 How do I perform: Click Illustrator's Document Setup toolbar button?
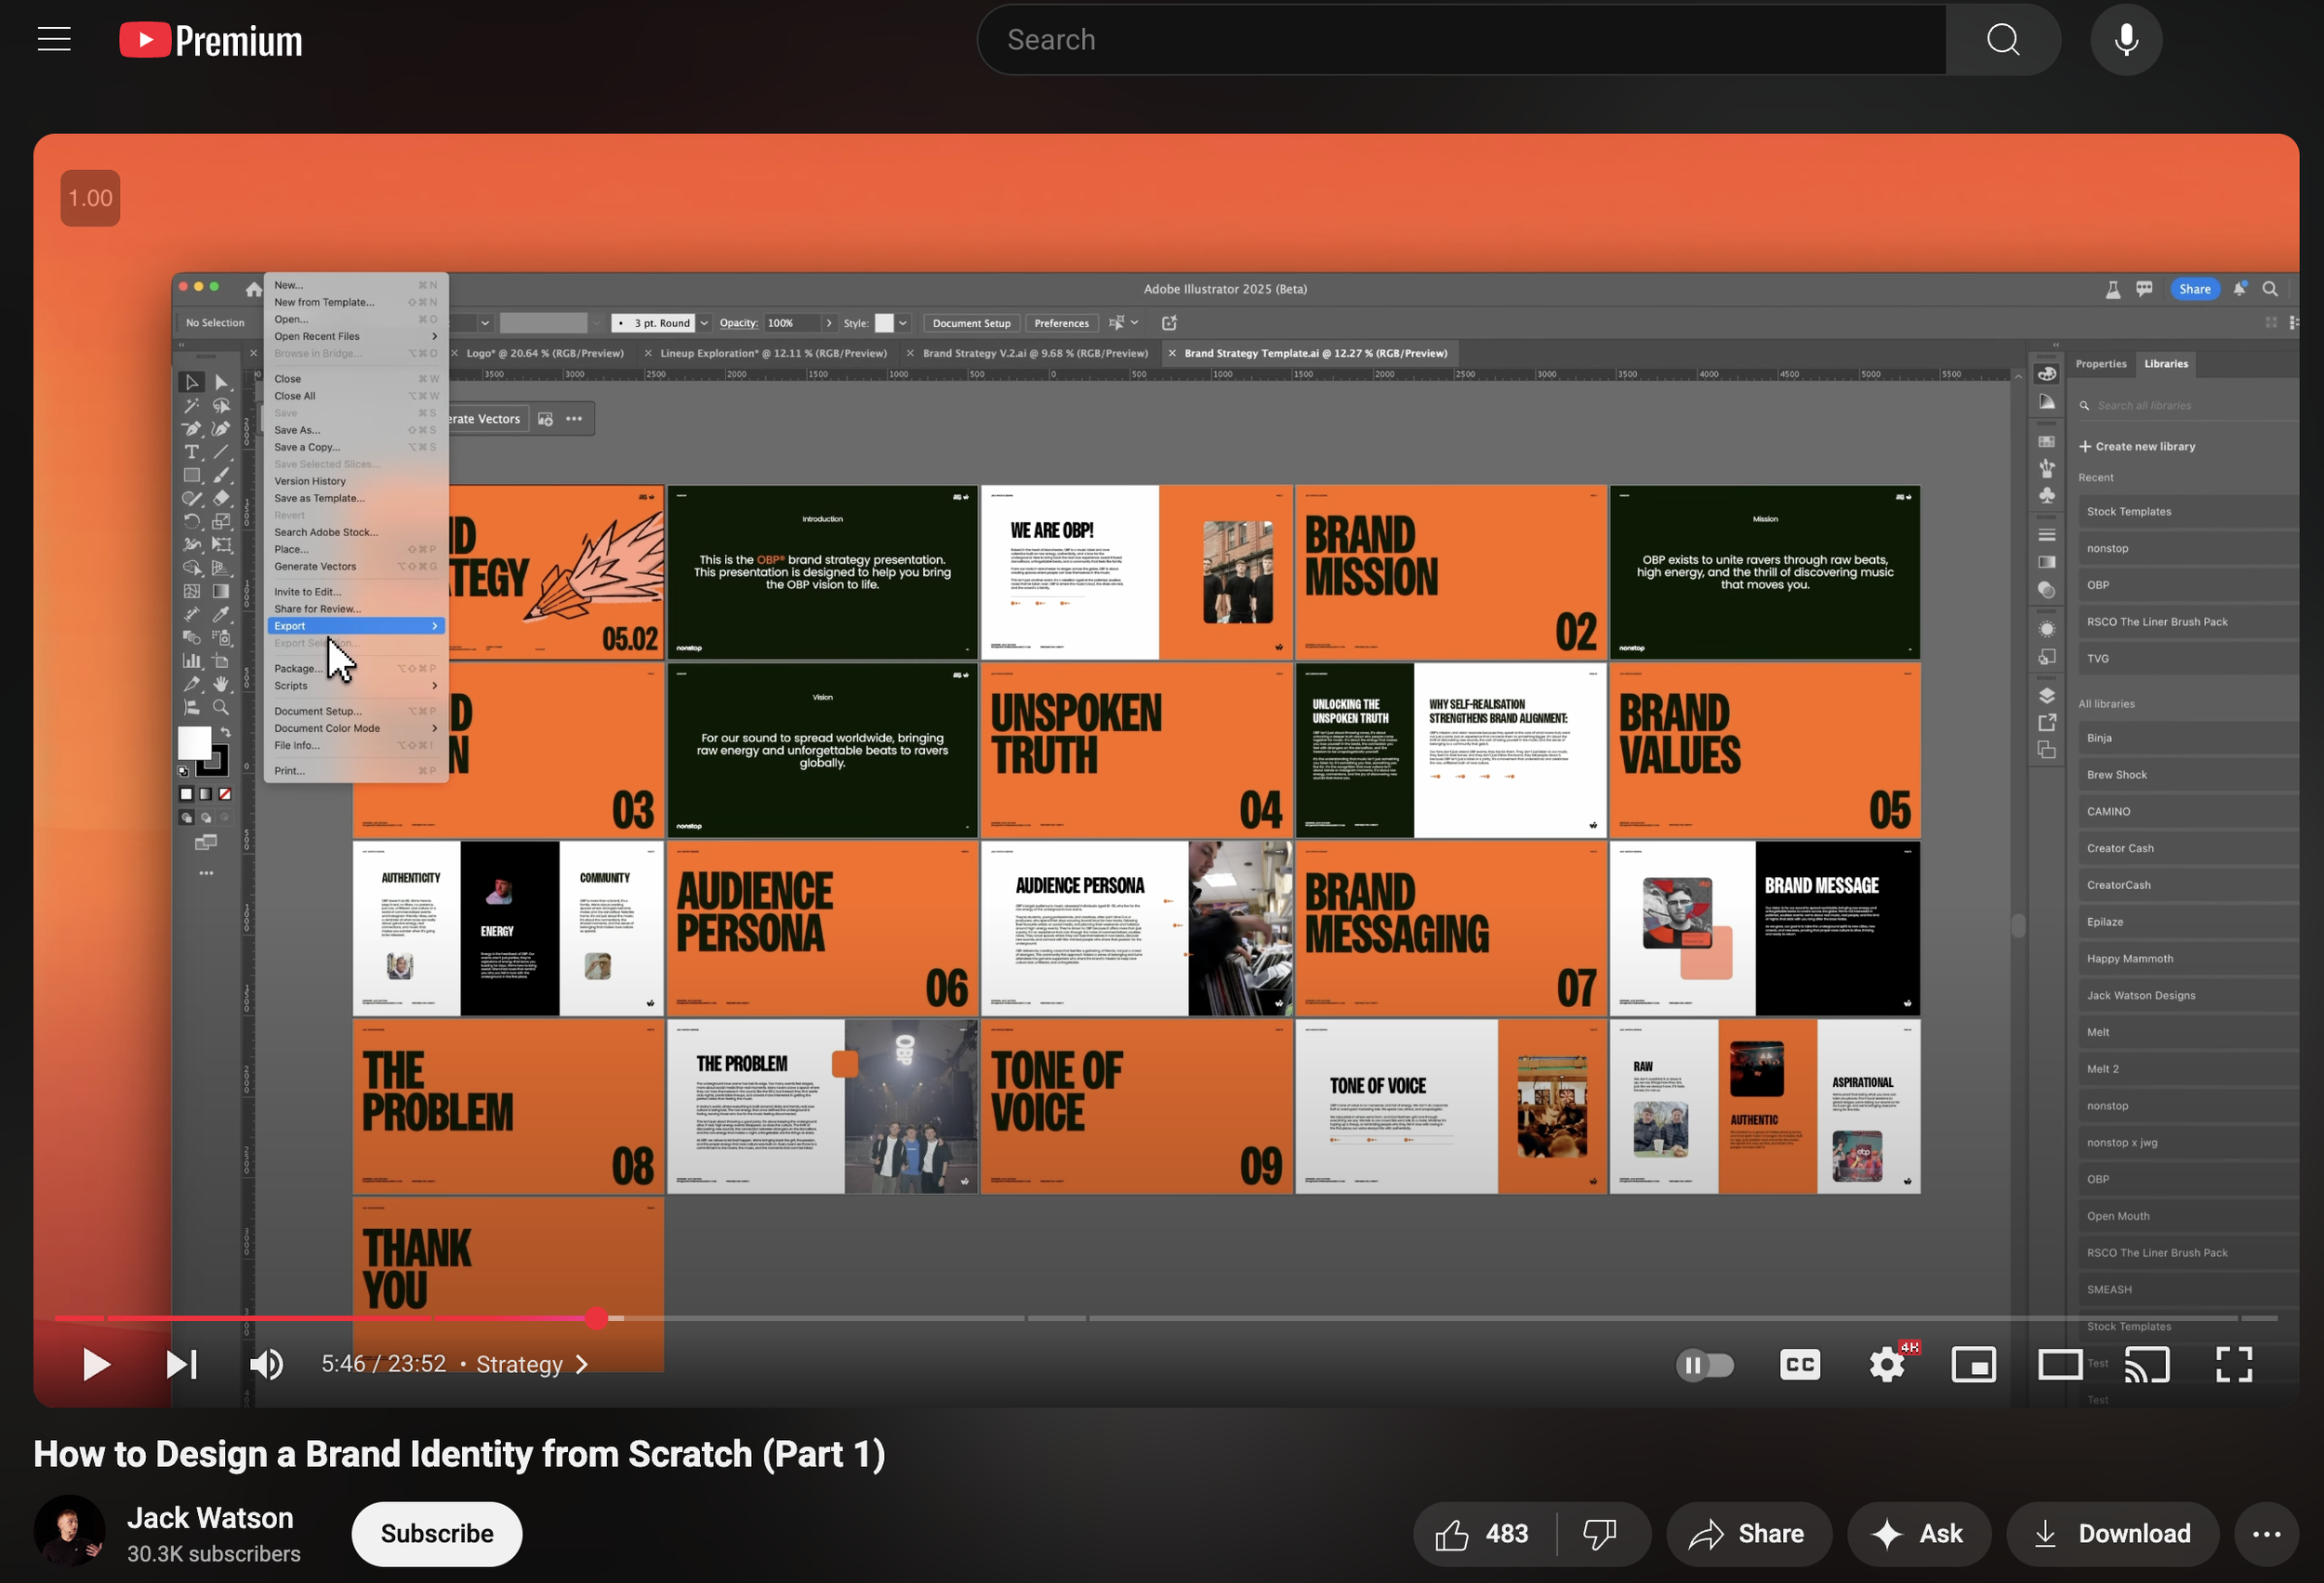(971, 322)
